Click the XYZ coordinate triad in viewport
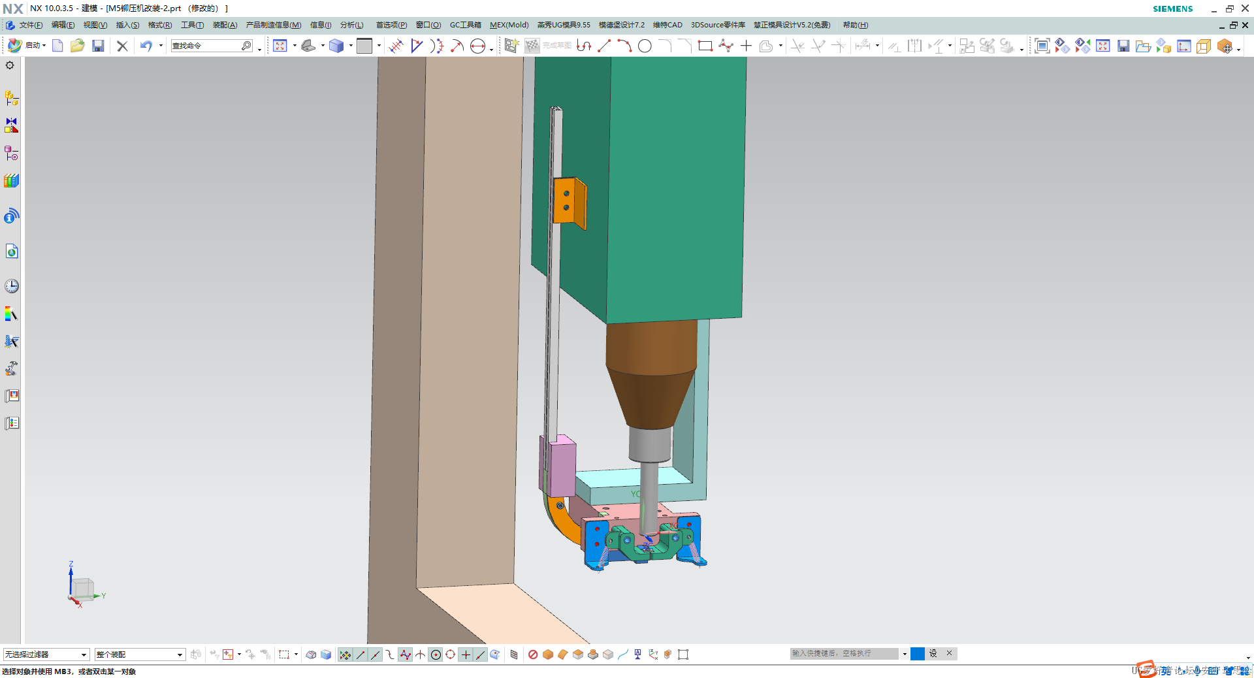This screenshot has height=678, width=1254. [85, 585]
